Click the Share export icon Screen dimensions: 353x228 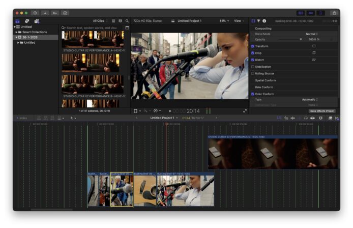pyautogui.click(x=334, y=13)
